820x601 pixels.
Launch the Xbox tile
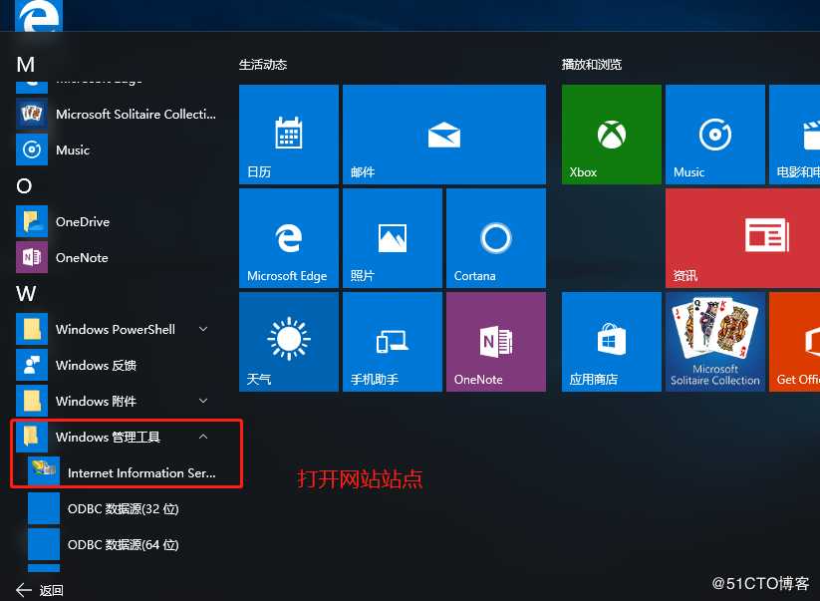tap(612, 135)
